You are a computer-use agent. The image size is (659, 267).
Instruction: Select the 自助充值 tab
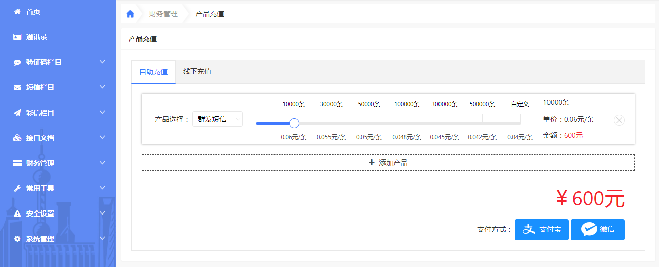coord(153,72)
